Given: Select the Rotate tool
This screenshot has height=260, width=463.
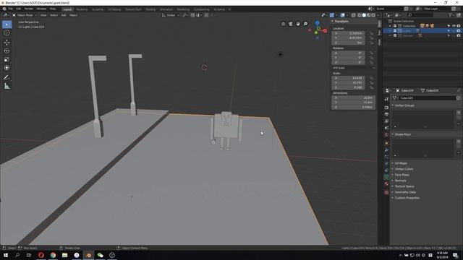Looking at the screenshot, I should 7,51.
